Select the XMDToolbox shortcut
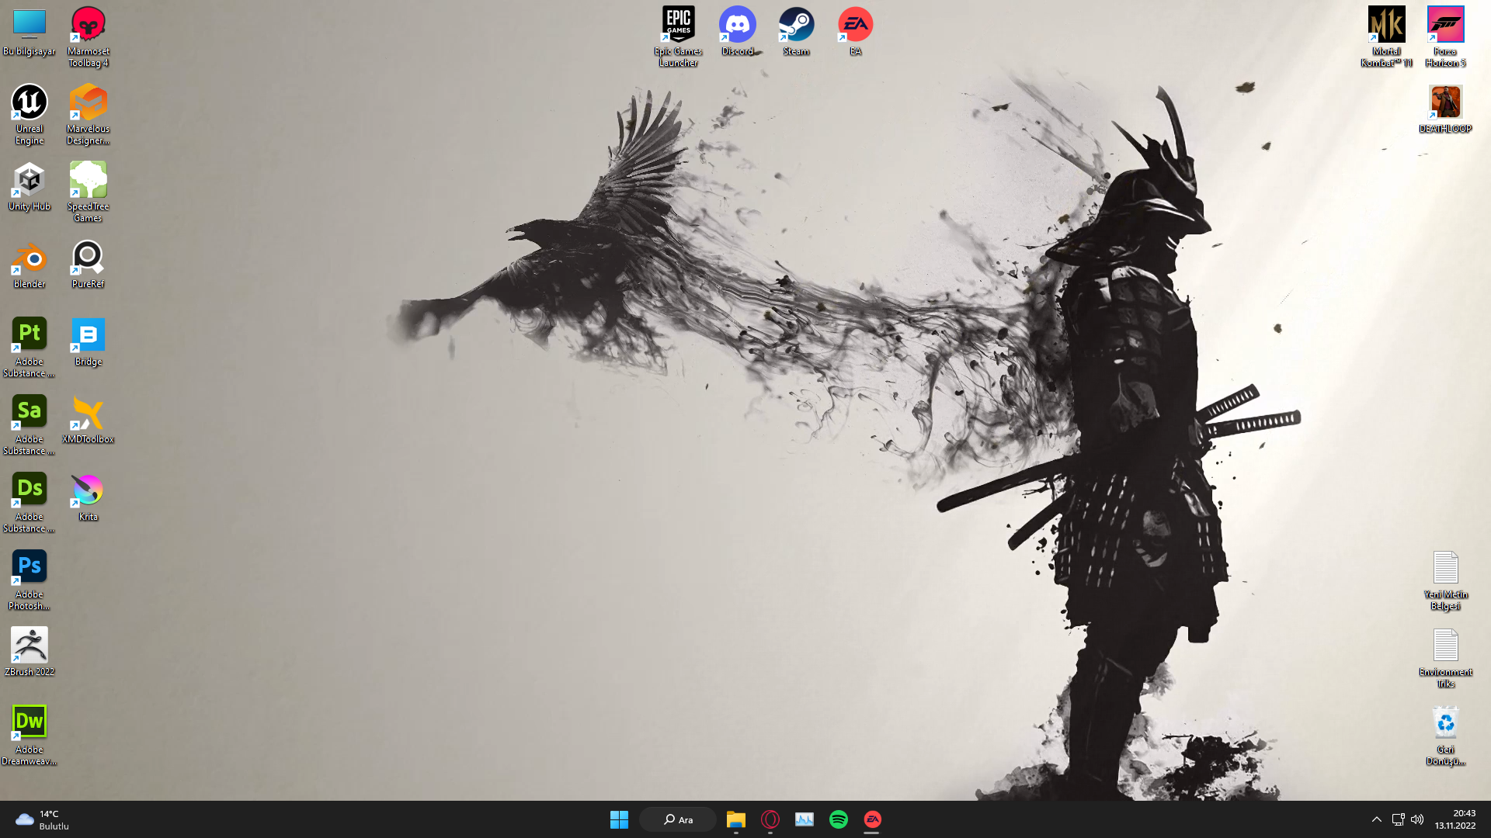This screenshot has height=838, width=1491. point(89,419)
